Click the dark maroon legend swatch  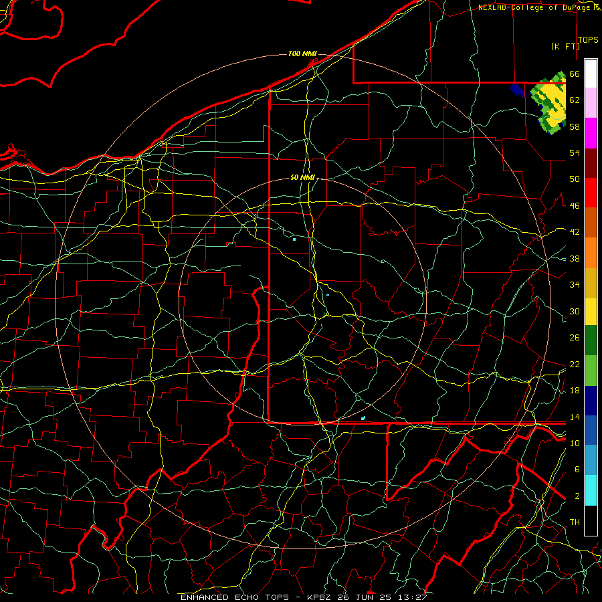click(591, 163)
